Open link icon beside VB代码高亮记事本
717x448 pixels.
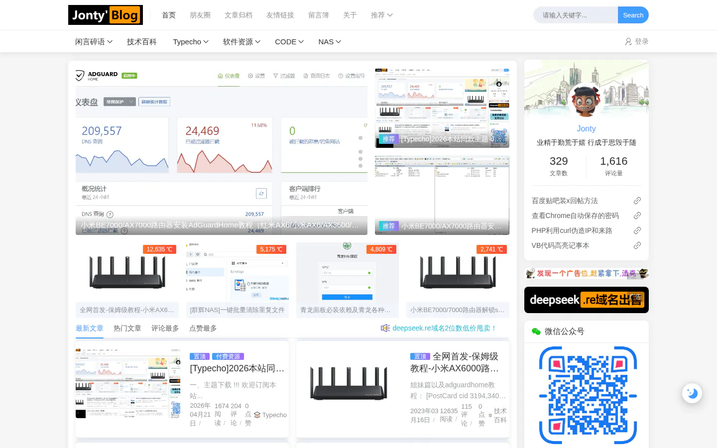click(637, 245)
